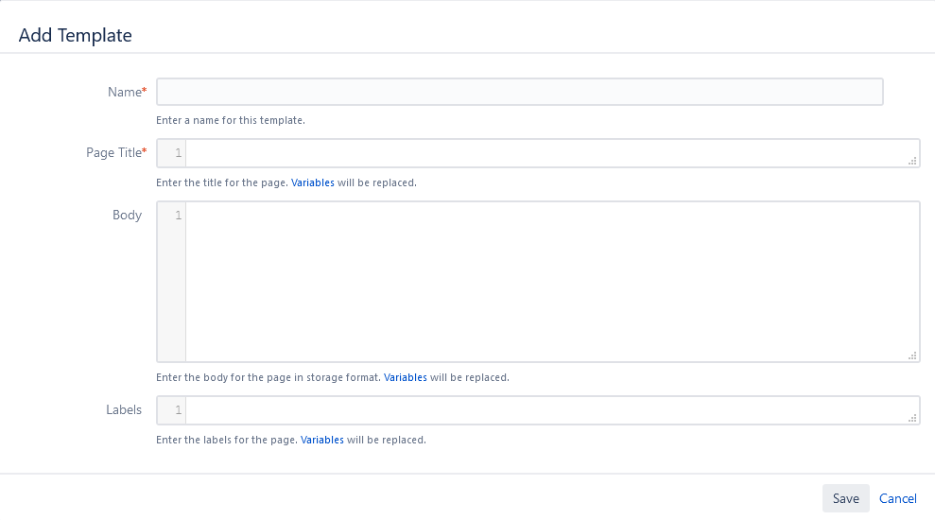This screenshot has height=520, width=935.
Task: Click the Body editor resize handle
Action: coord(912,355)
